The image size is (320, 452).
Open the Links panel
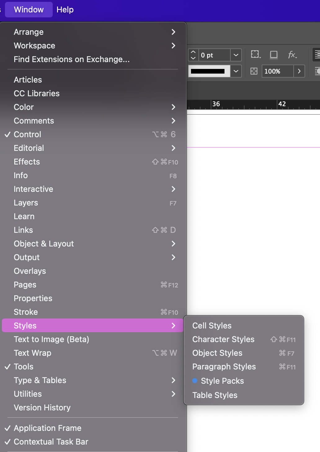pyautogui.click(x=93, y=230)
